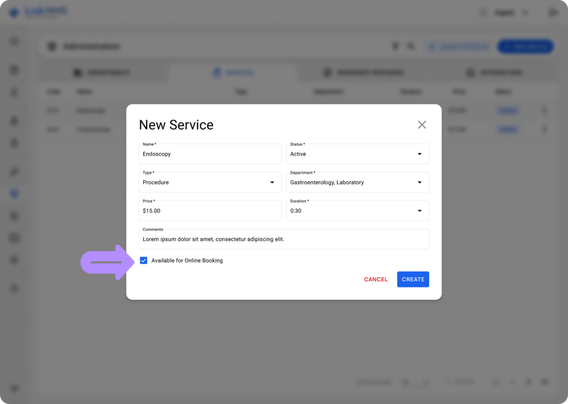Open the Type dropdown showing Procedure
The height and width of the screenshot is (404, 568).
pyautogui.click(x=210, y=182)
